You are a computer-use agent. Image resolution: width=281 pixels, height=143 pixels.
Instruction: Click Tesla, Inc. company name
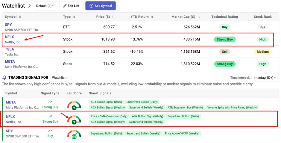pyautogui.click(x=12, y=54)
